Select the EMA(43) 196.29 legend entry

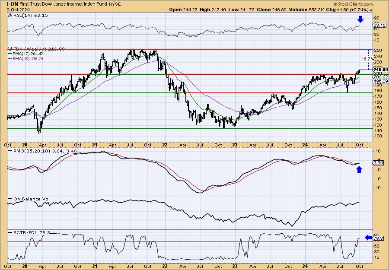pyautogui.click(x=26, y=58)
